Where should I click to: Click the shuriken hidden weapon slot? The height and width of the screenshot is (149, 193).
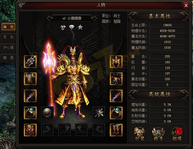pos(99,113)
